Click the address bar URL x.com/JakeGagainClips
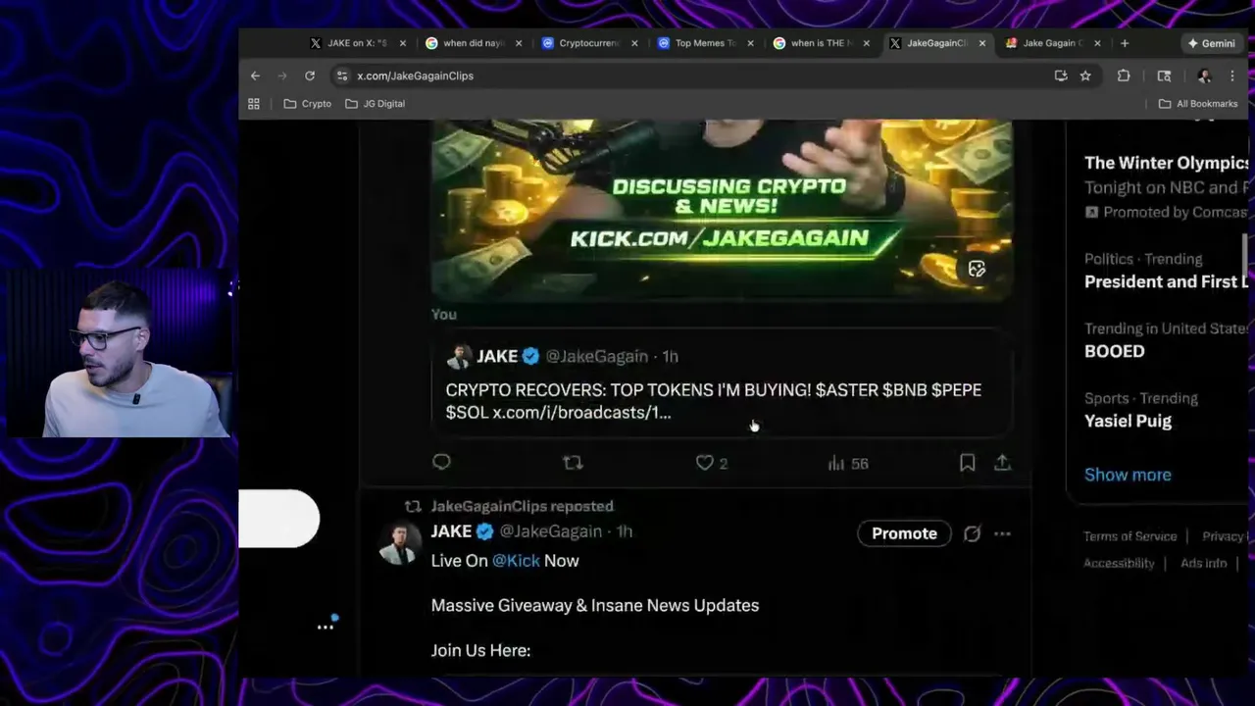This screenshot has width=1255, height=706. pyautogui.click(x=415, y=76)
